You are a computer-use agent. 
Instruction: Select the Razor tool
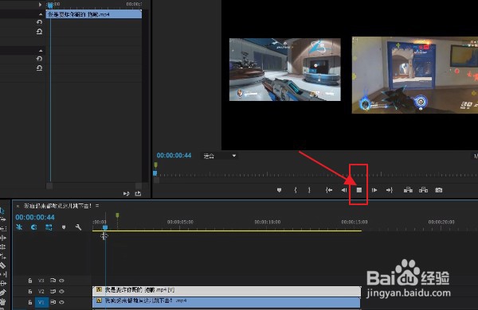click(2, 265)
